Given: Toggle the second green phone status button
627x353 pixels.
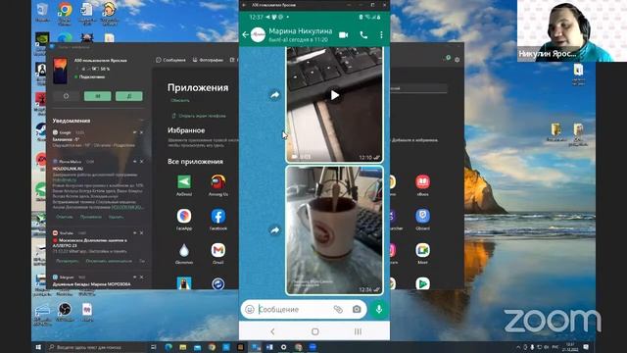Looking at the screenshot, I should (128, 96).
